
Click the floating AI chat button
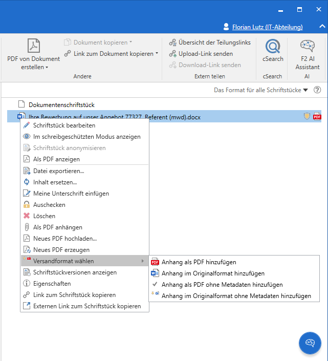310,343
